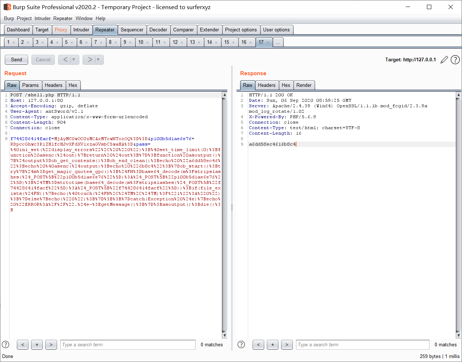The image size is (462, 362).
Task: Close Repeater tab 16
Action: [250, 43]
